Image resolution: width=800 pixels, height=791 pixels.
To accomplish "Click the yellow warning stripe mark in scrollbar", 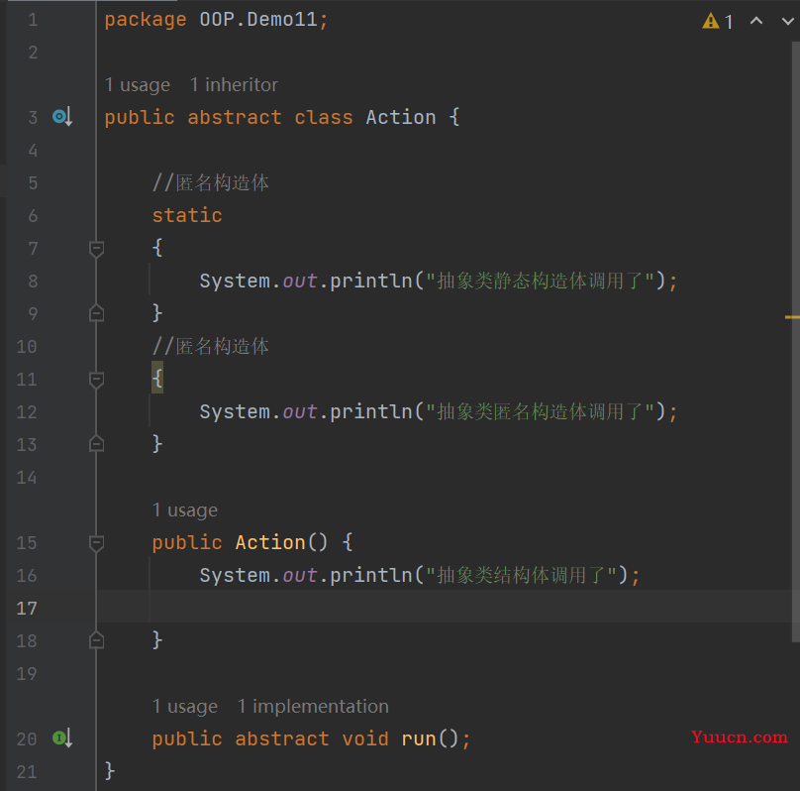I will 792,317.
